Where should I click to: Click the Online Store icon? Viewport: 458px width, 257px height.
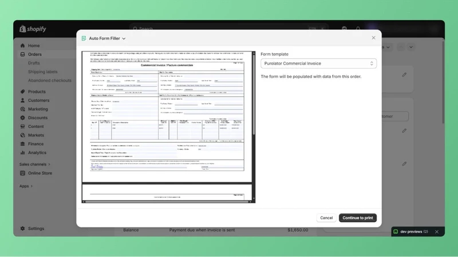tap(22, 173)
